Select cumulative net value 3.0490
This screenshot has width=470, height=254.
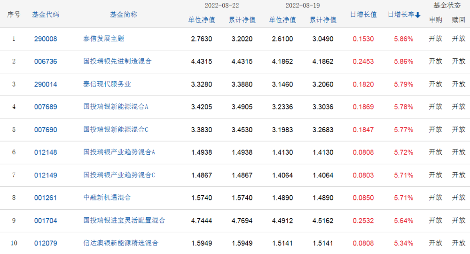click(323, 39)
